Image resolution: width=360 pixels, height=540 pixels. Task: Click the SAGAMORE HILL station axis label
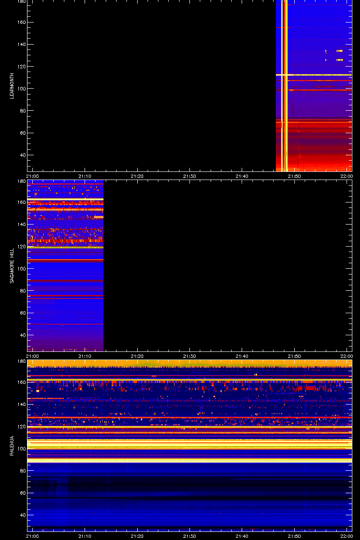[13, 265]
